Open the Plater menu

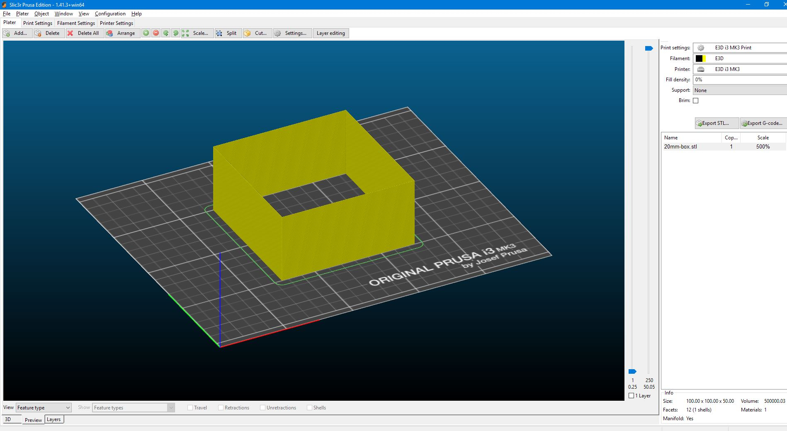pyautogui.click(x=22, y=14)
